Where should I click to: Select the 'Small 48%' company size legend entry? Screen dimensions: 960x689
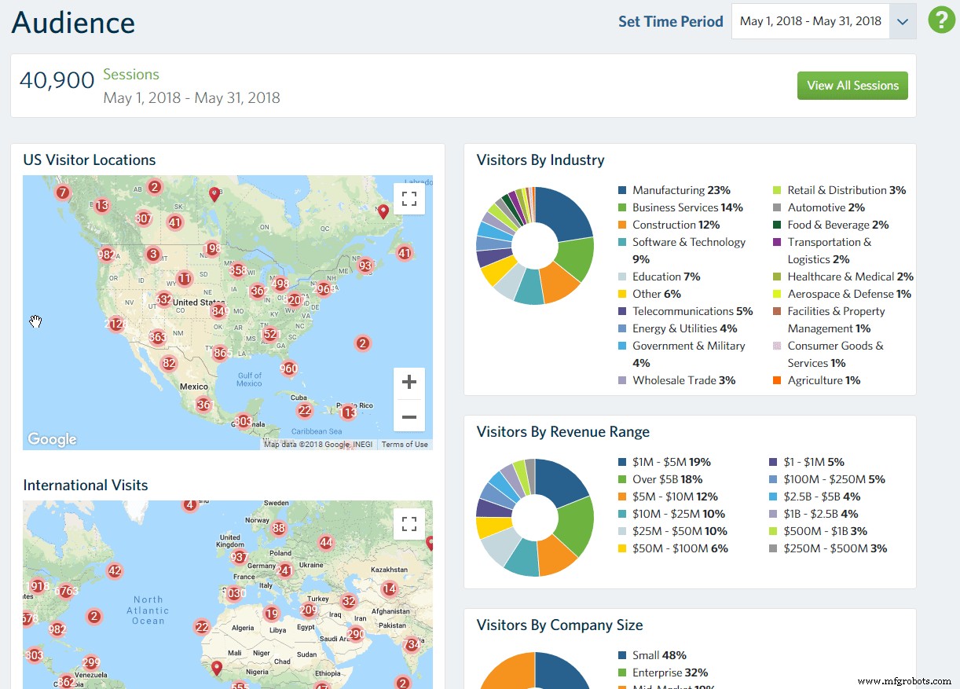[x=658, y=654]
